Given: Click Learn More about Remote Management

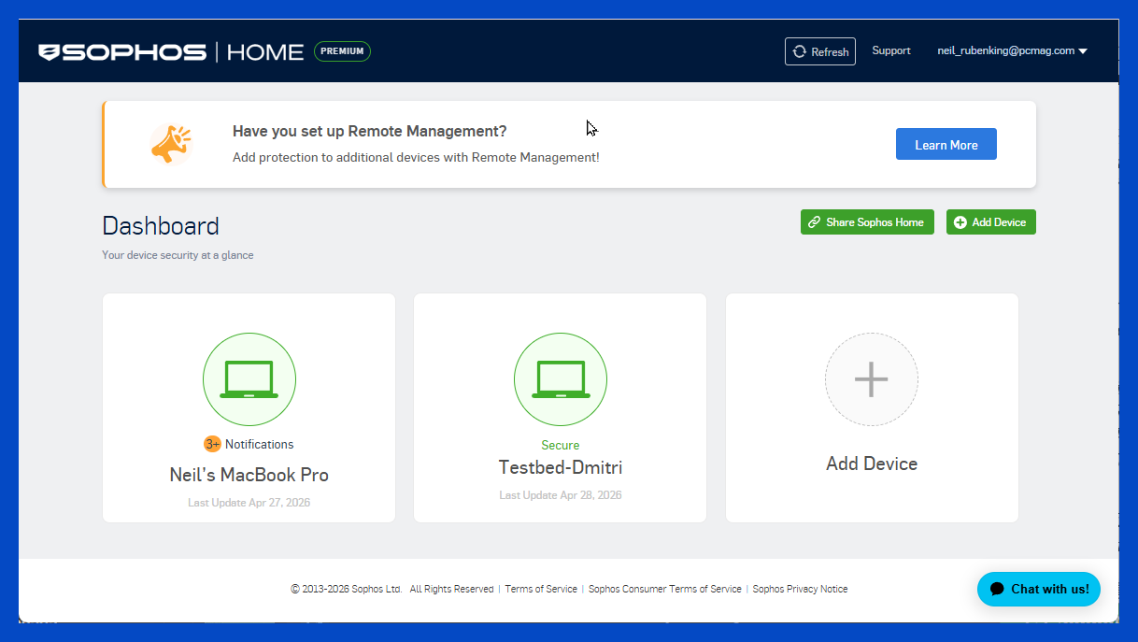Looking at the screenshot, I should [x=946, y=145].
